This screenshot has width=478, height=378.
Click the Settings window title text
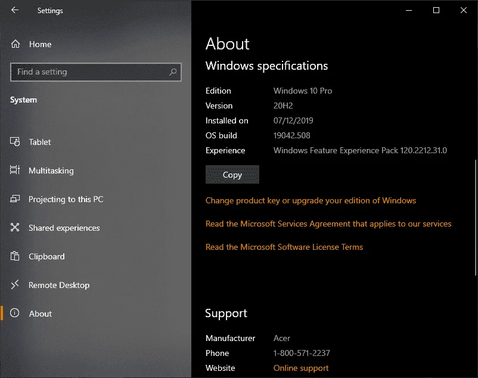click(50, 11)
